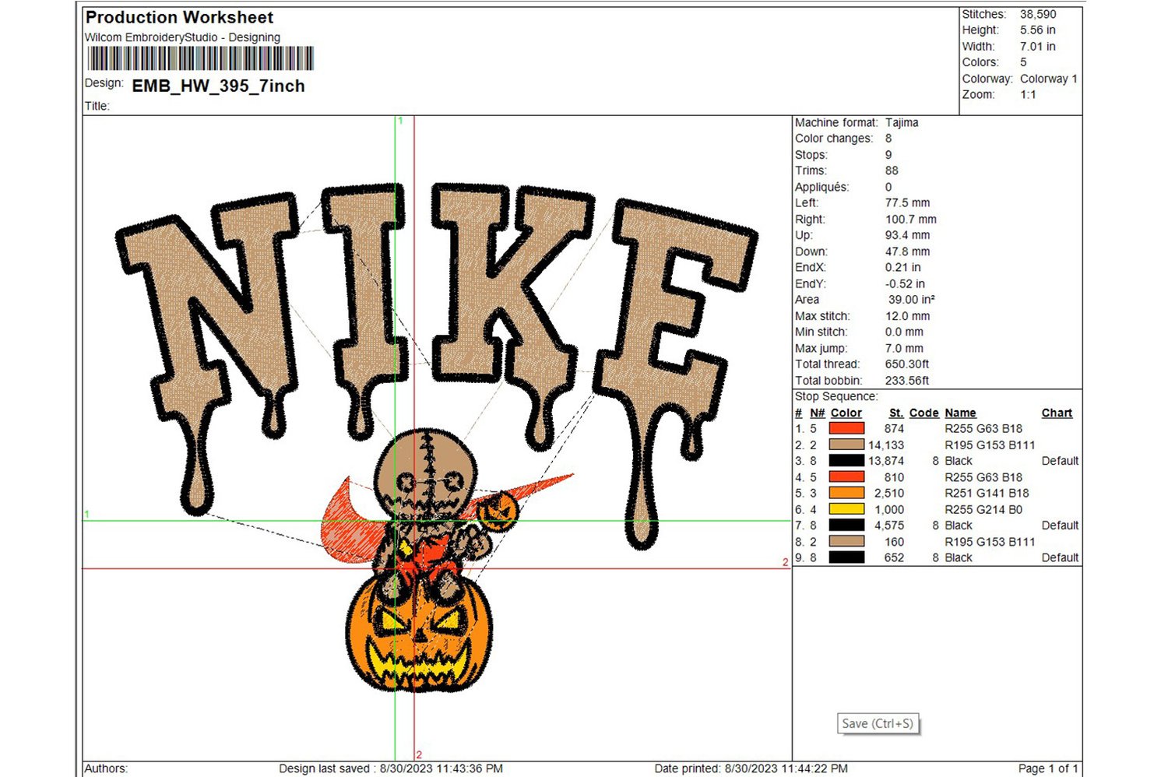The width and height of the screenshot is (1168, 777).
Task: Click stitch count '652' in stop 9
Action: (894, 557)
